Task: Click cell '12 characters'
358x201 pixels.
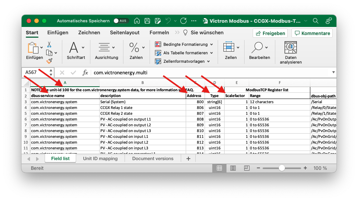Action: pyautogui.click(x=280, y=102)
